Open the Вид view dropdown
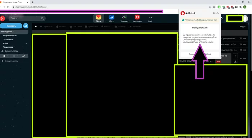The height and width of the screenshot is (138, 252). pyautogui.click(x=243, y=27)
